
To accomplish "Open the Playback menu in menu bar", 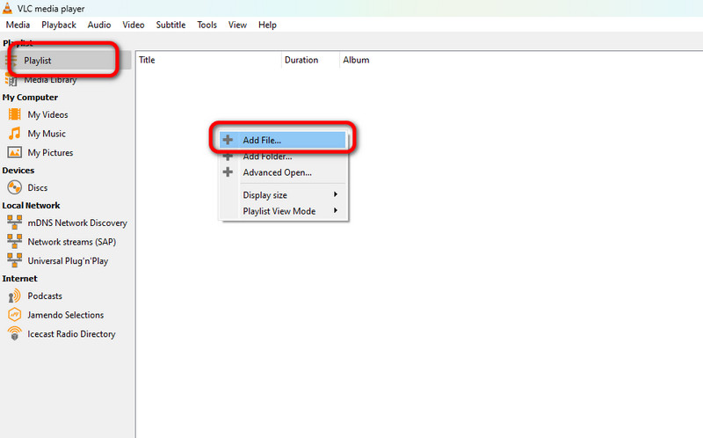I will coord(59,25).
